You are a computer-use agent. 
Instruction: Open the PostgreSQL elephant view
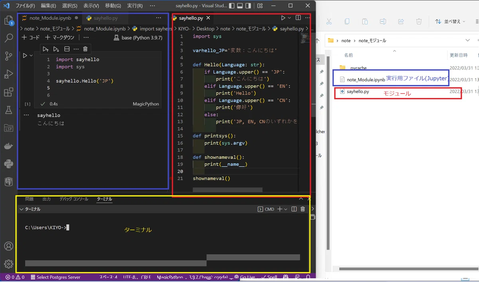(8, 182)
